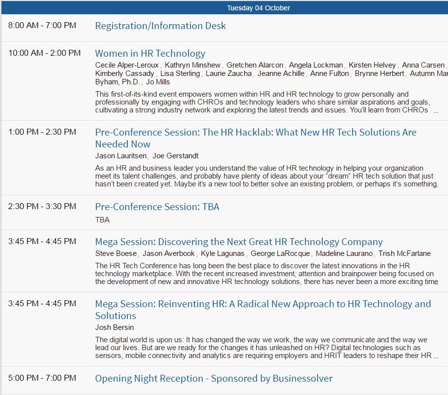Image resolution: width=448 pixels, height=395 pixels.
Task: Open Pre-Conference Session: TBA link
Action: [157, 207]
